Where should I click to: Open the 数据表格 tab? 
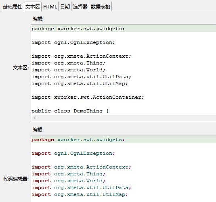click(x=101, y=6)
